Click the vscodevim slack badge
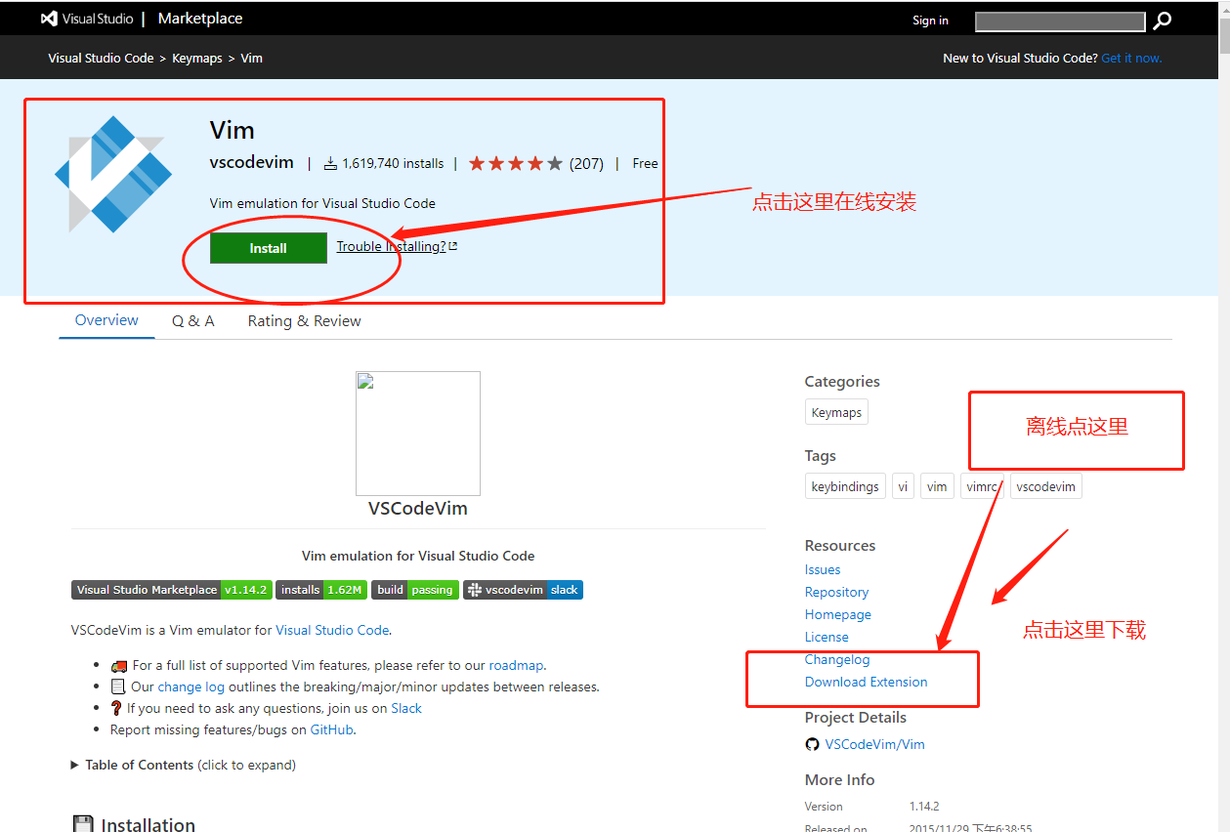This screenshot has height=832, width=1230. [523, 590]
